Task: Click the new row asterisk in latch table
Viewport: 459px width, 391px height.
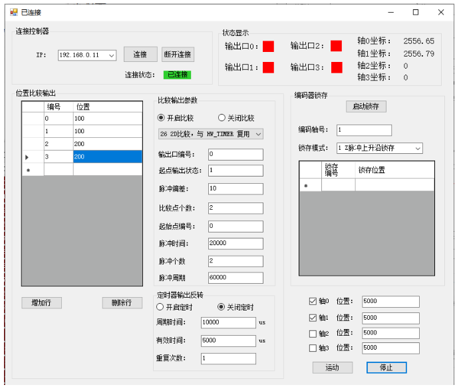Action: coord(311,185)
